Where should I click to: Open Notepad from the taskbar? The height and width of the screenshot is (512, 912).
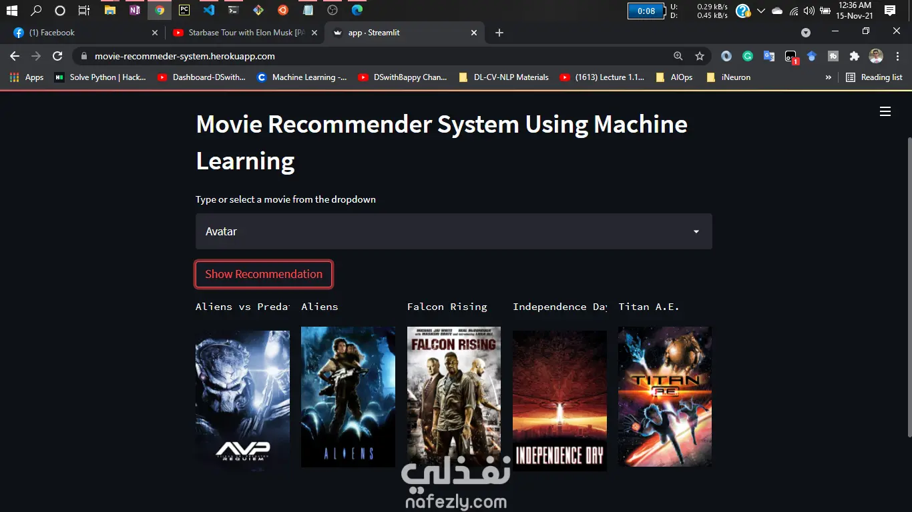[x=308, y=10]
